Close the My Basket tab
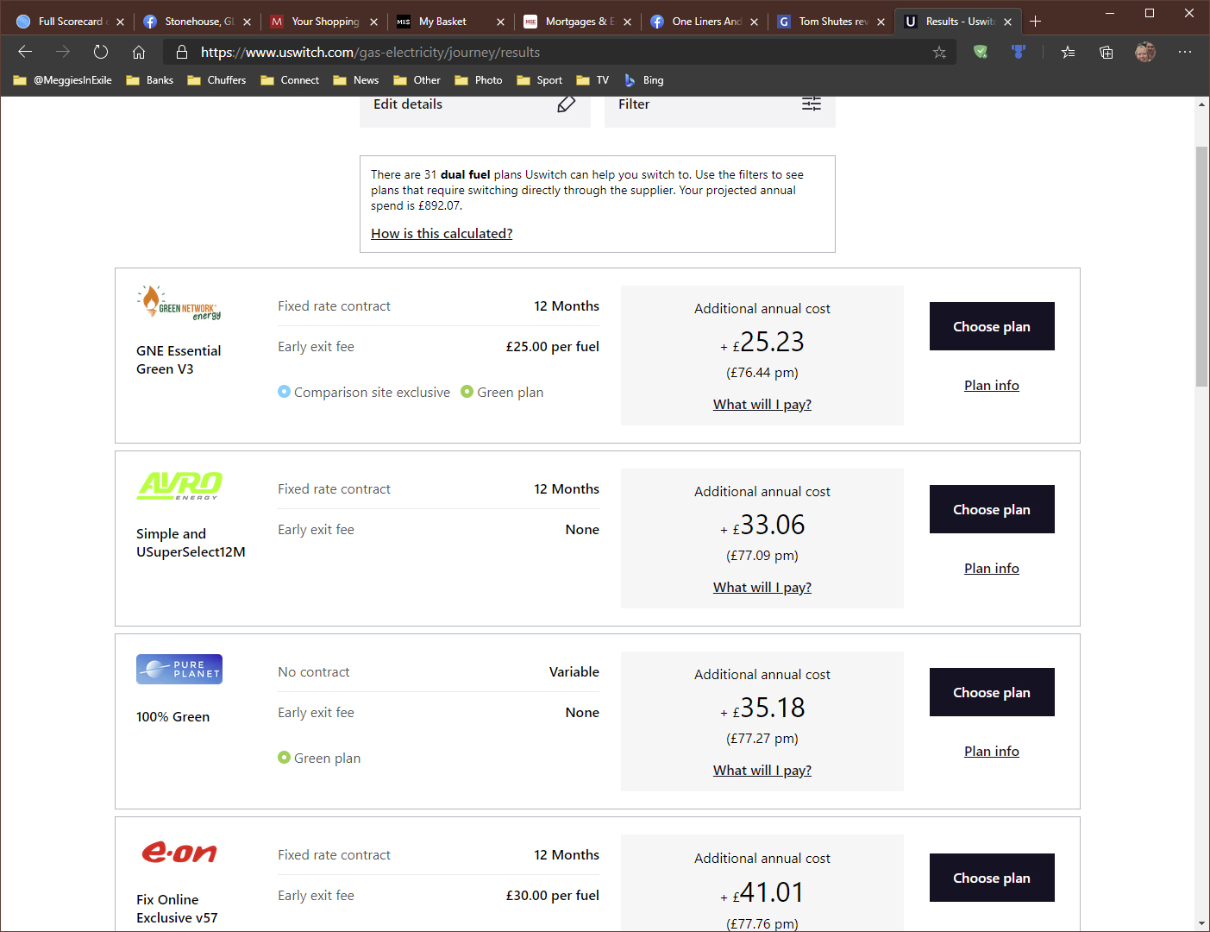 tap(500, 22)
